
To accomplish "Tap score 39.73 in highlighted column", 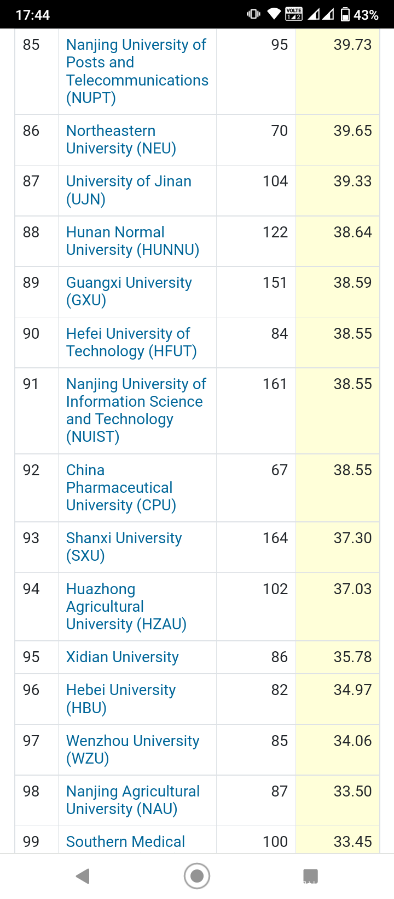I will pos(352,45).
